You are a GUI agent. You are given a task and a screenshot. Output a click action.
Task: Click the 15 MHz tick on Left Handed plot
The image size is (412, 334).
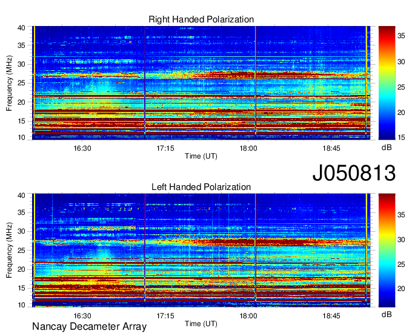coord(21,289)
